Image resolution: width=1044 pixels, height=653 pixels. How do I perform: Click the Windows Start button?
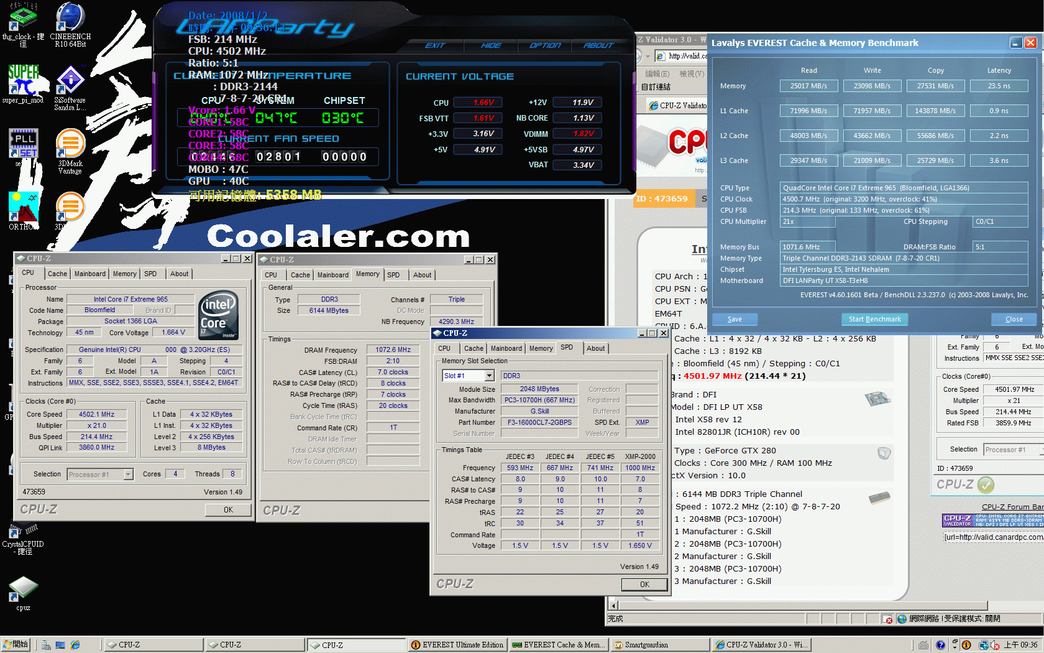pyautogui.click(x=16, y=645)
